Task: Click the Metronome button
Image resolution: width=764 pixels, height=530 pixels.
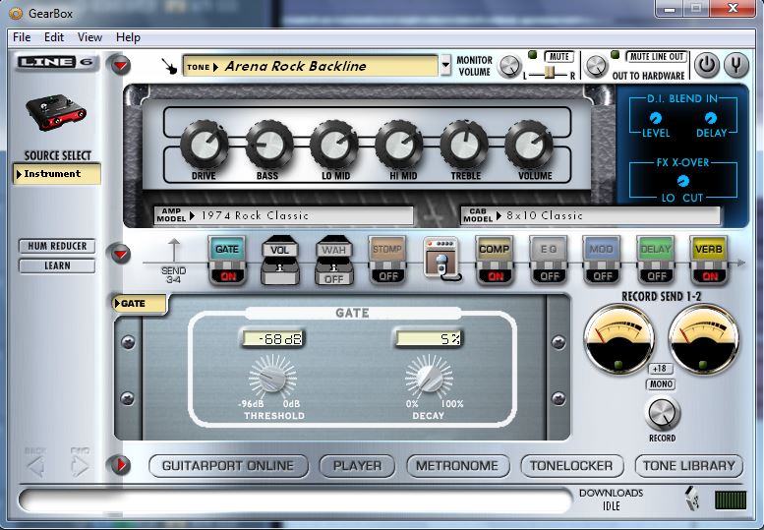Action: (x=457, y=466)
